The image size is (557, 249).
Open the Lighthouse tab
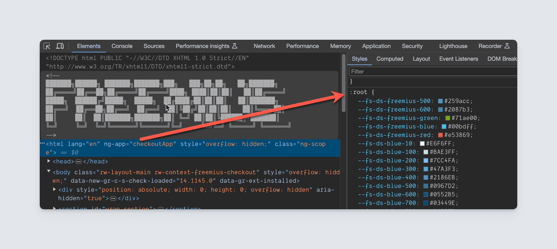point(453,46)
